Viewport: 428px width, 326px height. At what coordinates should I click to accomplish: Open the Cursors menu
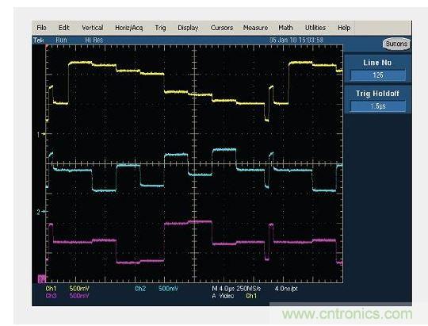222,28
